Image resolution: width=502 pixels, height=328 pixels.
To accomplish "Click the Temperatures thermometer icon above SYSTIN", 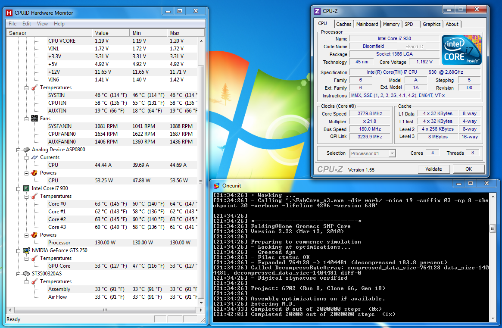I will [34, 87].
